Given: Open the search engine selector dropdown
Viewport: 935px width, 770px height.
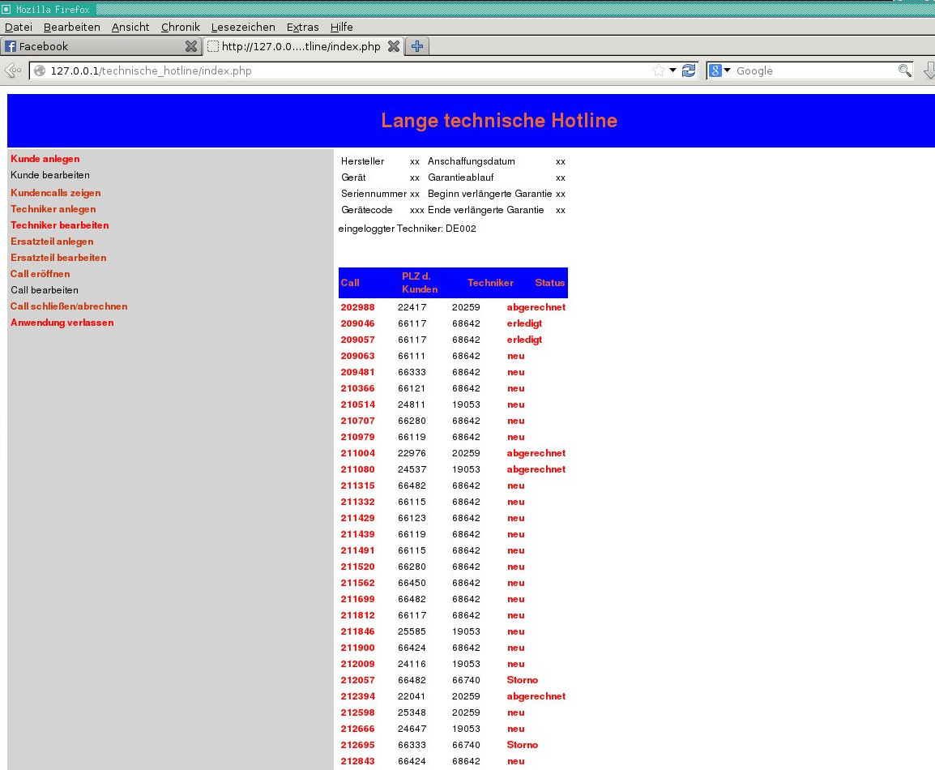Looking at the screenshot, I should coord(720,71).
